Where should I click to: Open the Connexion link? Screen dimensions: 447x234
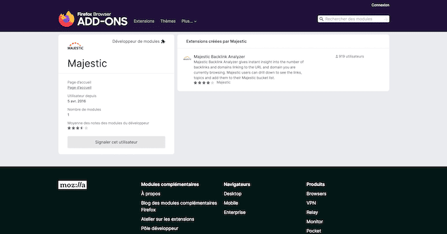(381, 5)
